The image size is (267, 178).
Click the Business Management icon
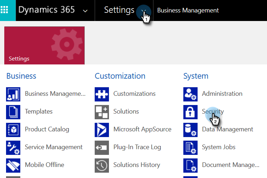coord(13,94)
